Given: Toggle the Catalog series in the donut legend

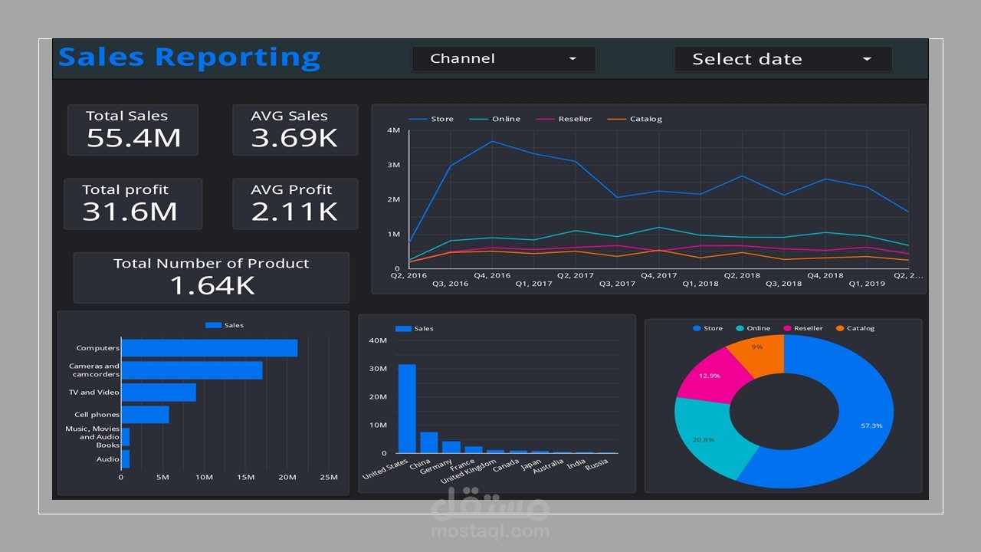Looking at the screenshot, I should [838, 328].
